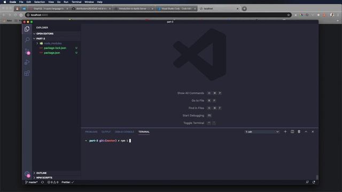Switch to the GitHub README Chrome tab
Image resolution: width=342 pixels, height=192 pixels.
point(91,9)
